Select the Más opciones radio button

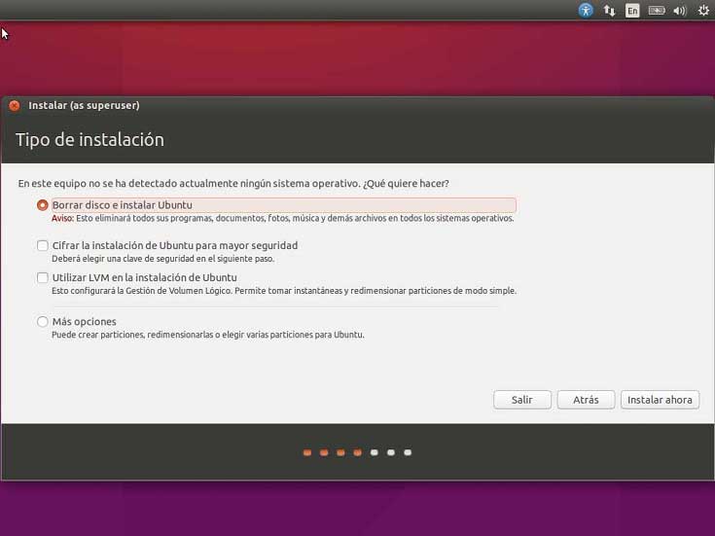43,322
